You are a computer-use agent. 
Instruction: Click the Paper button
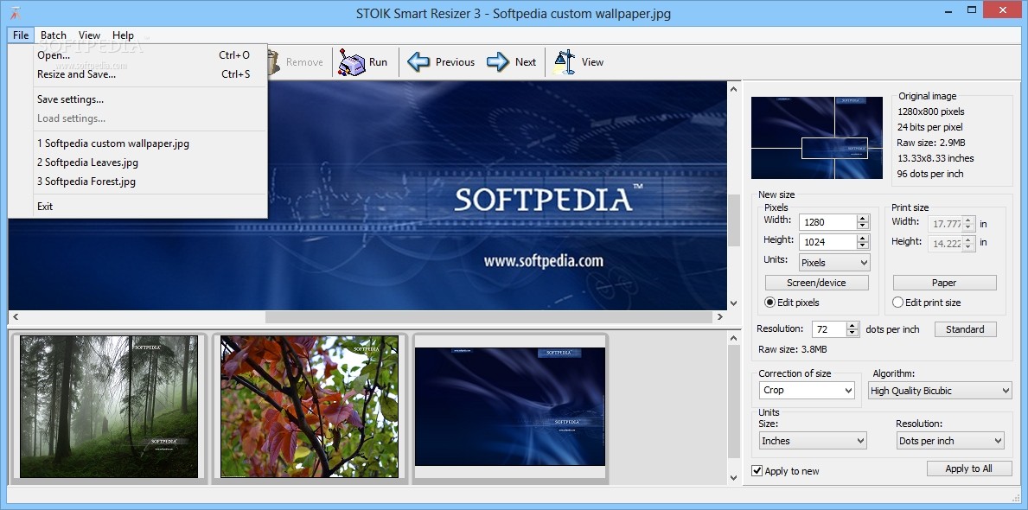pyautogui.click(x=944, y=284)
